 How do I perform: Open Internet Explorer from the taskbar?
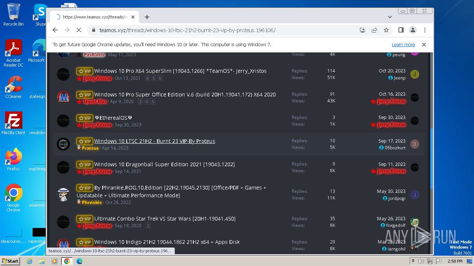[x=30, y=261]
